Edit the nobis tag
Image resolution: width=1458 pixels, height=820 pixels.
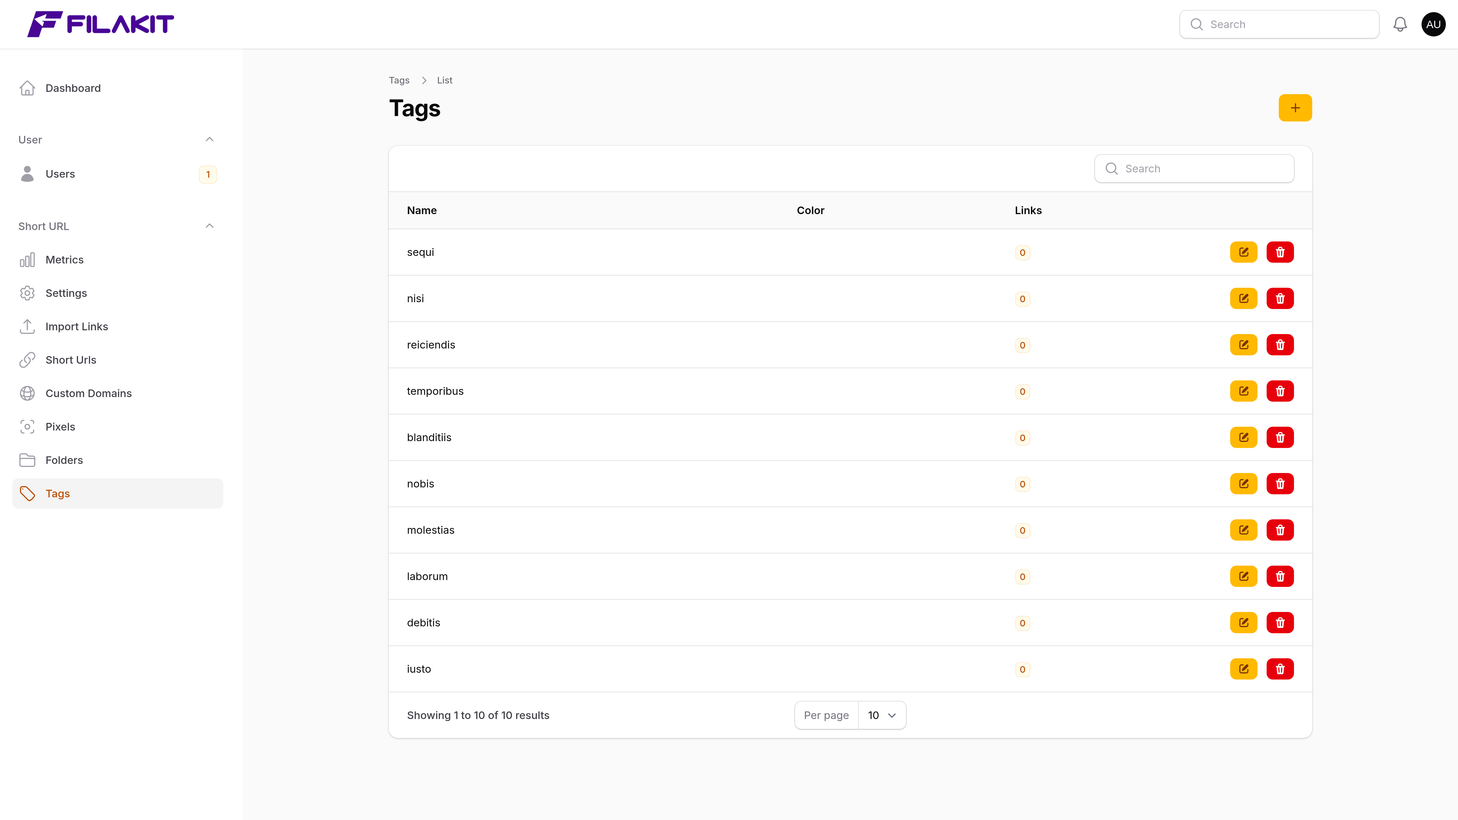tap(1244, 484)
